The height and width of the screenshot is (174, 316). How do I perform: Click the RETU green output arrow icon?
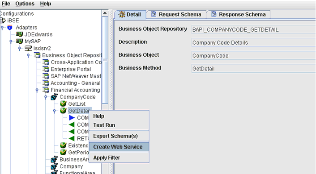click(x=72, y=138)
